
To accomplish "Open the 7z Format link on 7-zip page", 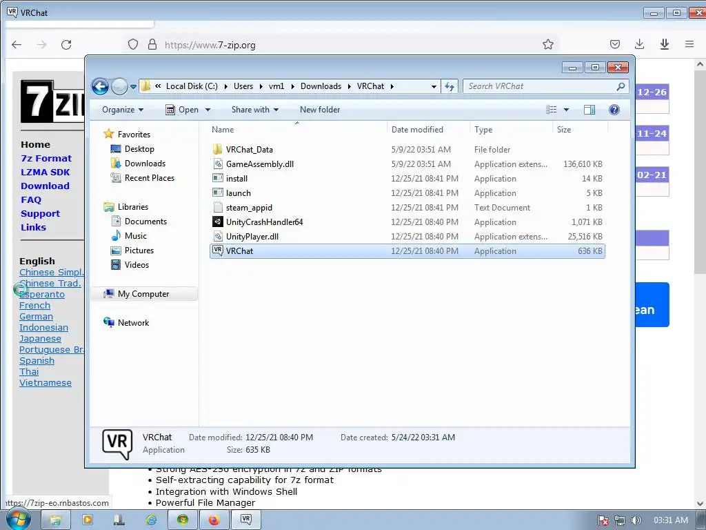I will point(46,158).
